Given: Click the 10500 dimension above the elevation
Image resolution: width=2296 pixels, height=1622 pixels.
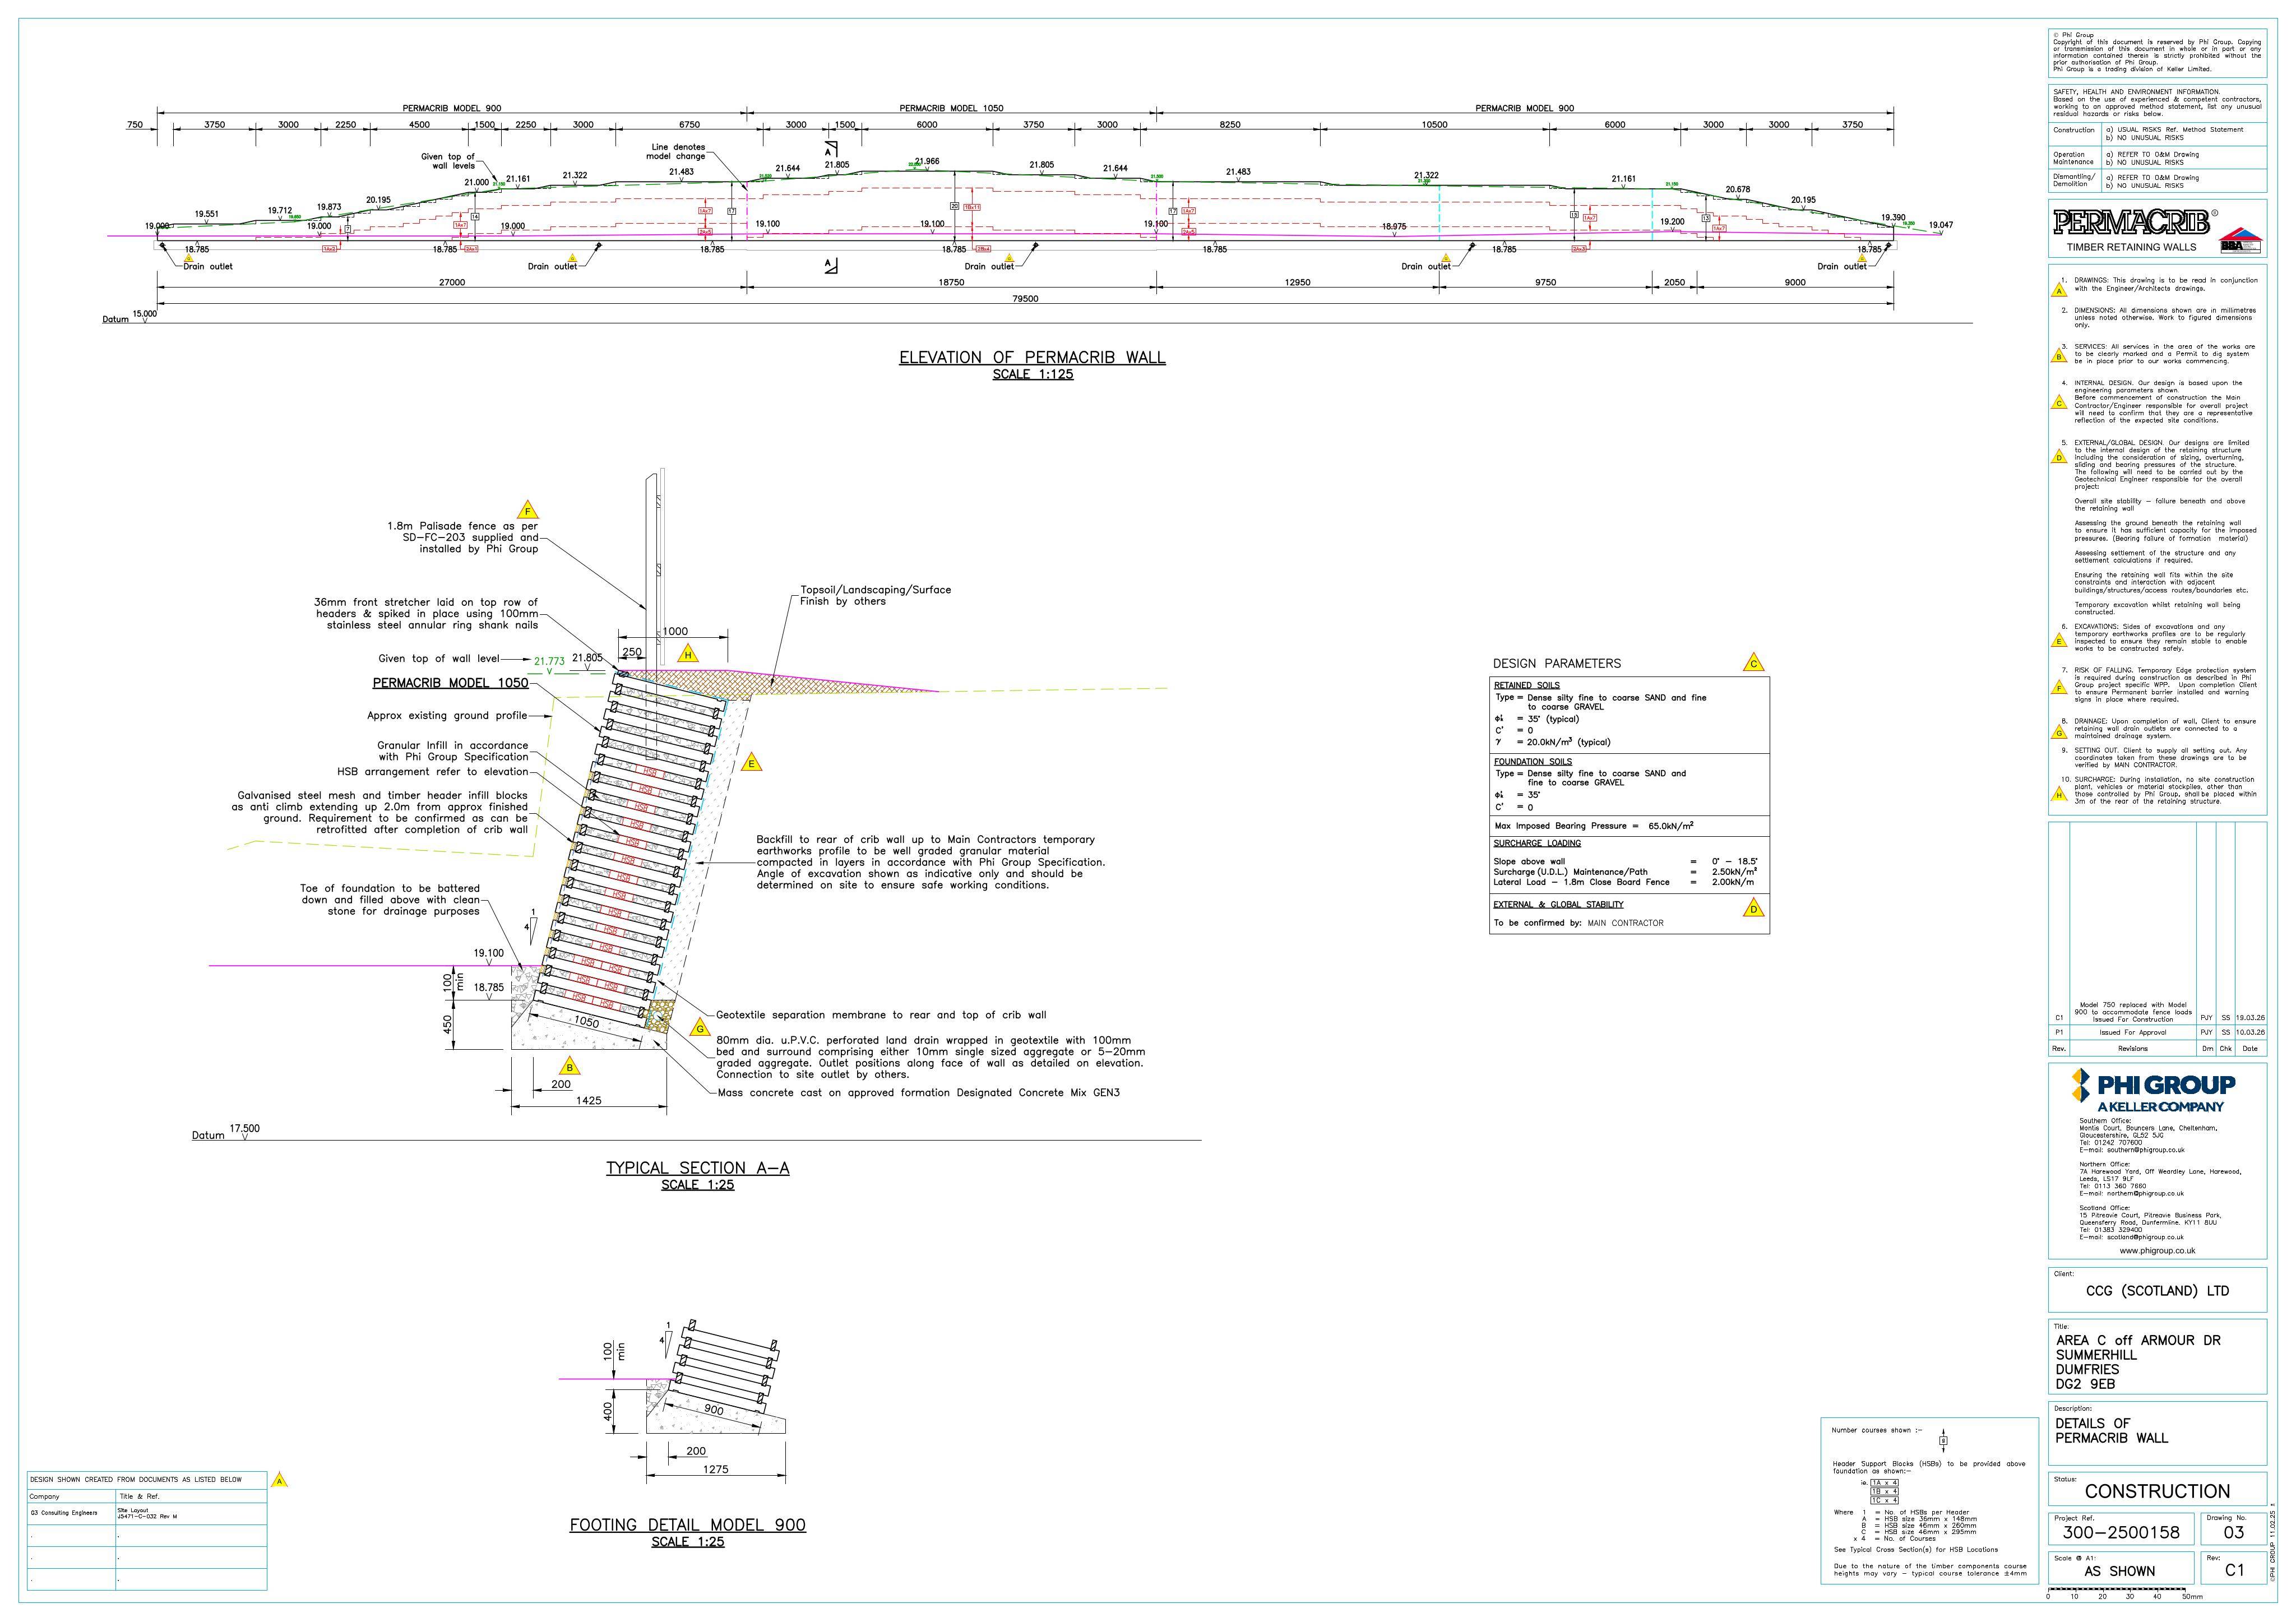Looking at the screenshot, I should coord(1434,125).
